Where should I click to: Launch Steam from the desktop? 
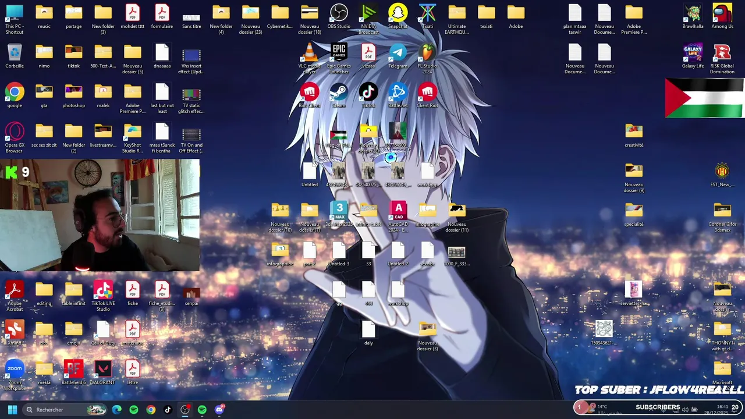click(339, 95)
